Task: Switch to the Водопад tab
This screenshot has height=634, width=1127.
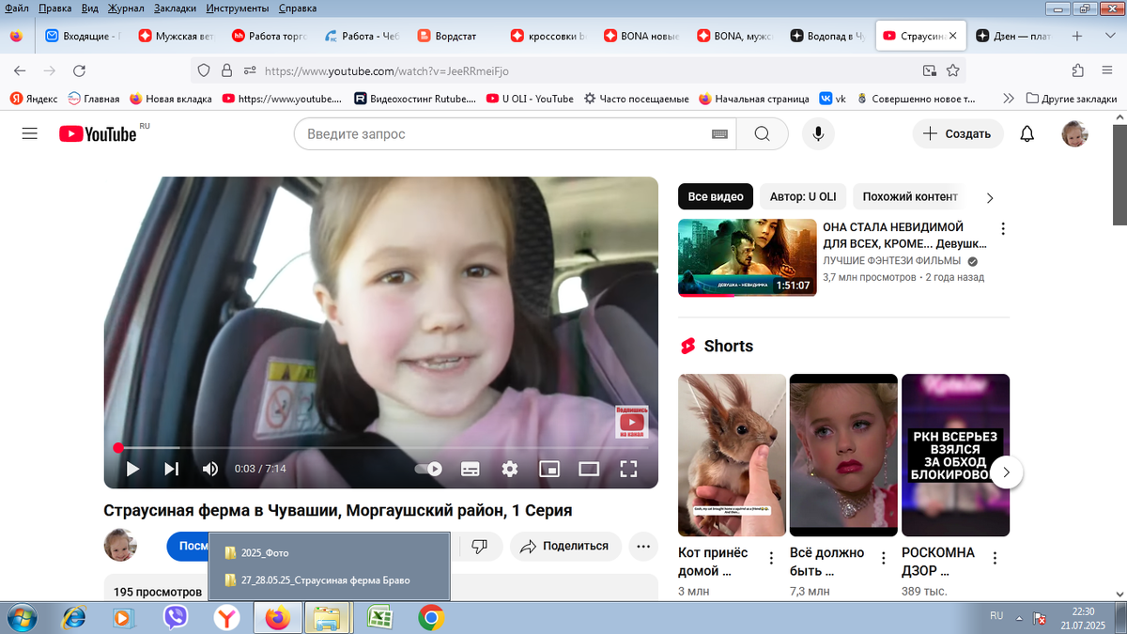Action: click(826, 37)
